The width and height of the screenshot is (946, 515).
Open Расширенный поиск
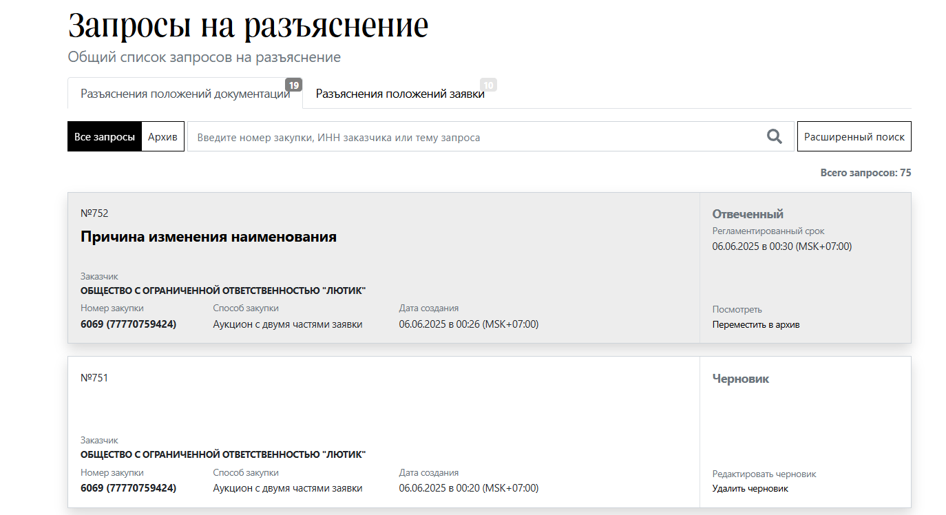[x=854, y=137]
